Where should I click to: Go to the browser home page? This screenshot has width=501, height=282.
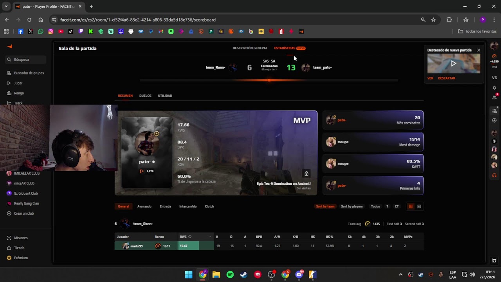(41, 20)
